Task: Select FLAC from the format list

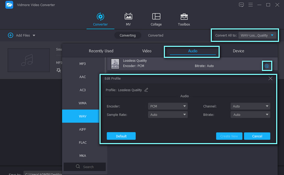Action: 82,143
